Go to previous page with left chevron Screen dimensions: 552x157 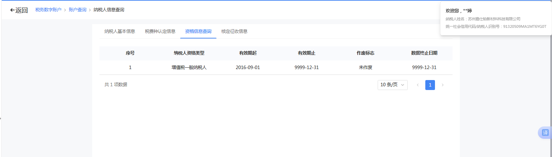point(418,85)
